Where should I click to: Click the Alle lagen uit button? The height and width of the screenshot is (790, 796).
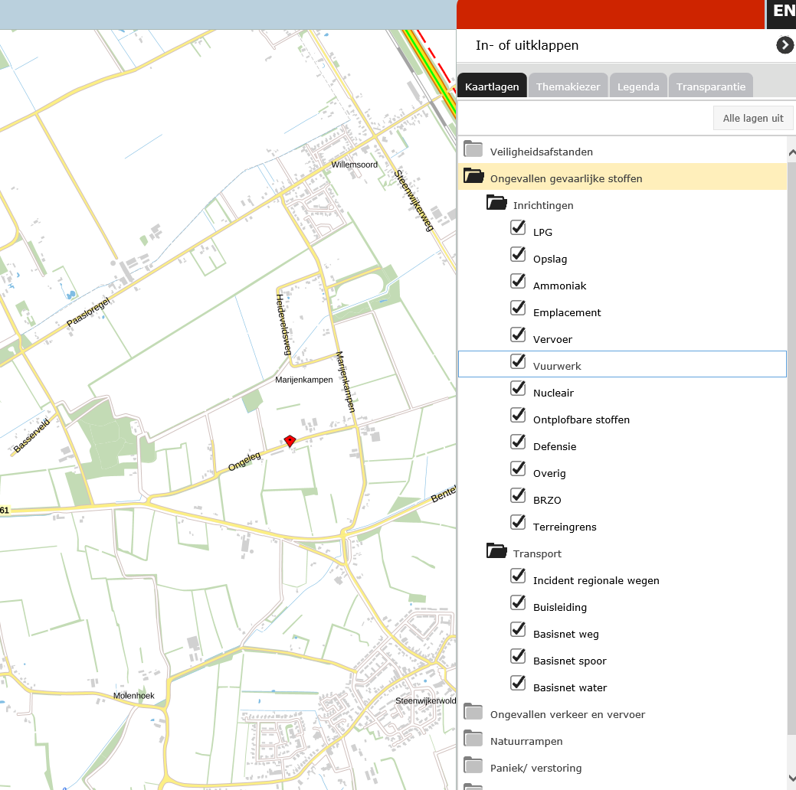[753, 118]
